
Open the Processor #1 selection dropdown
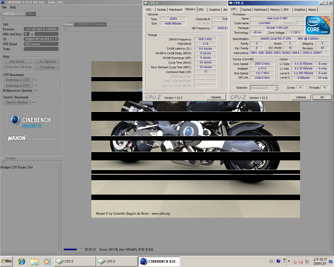264,88
